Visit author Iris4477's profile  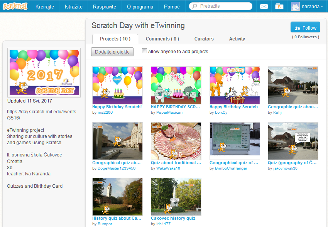[x=163, y=224]
